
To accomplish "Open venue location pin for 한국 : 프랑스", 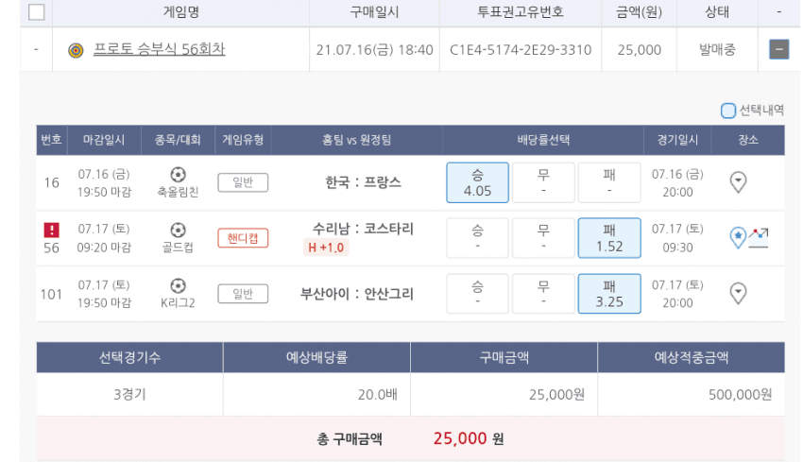I will (x=740, y=182).
